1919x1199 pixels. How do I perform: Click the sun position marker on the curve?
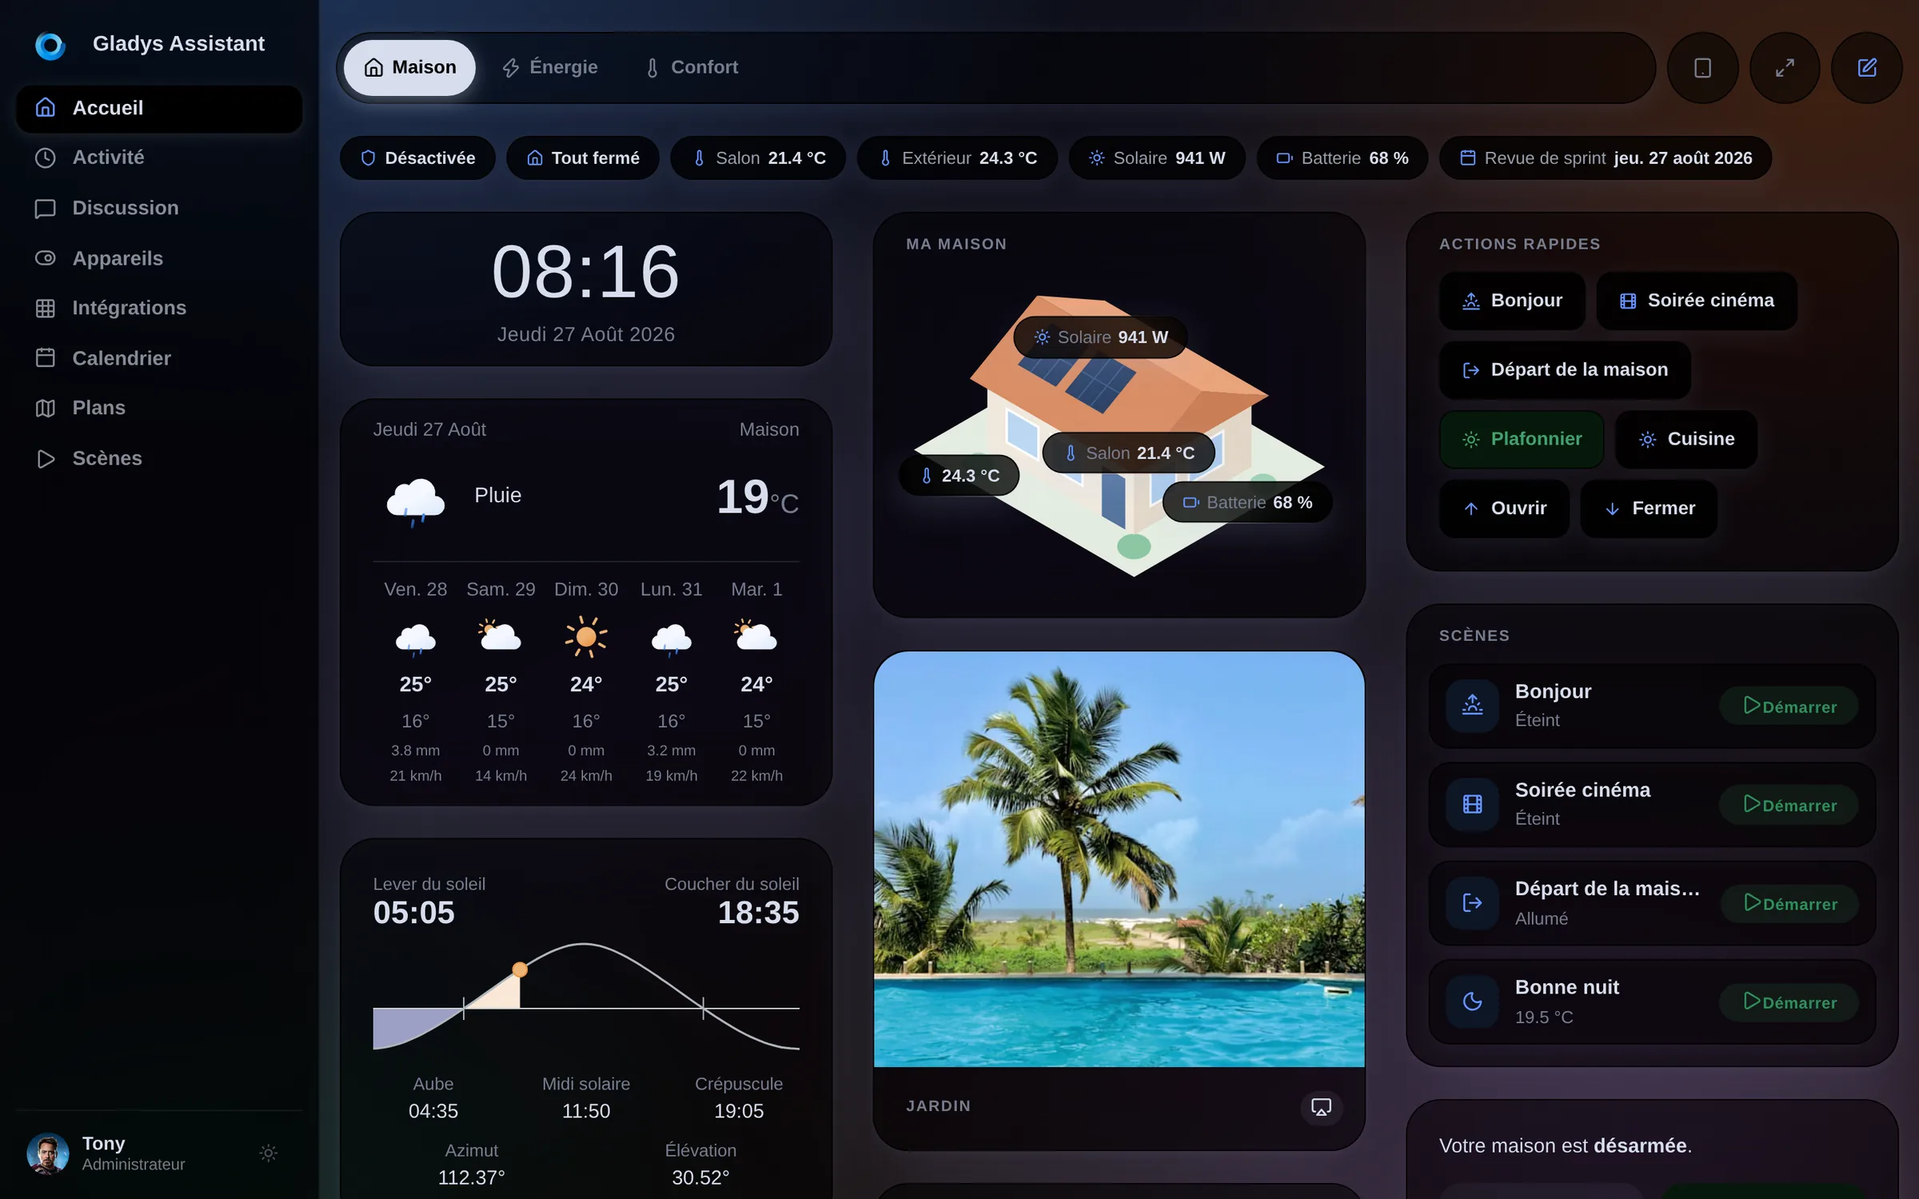(520, 970)
